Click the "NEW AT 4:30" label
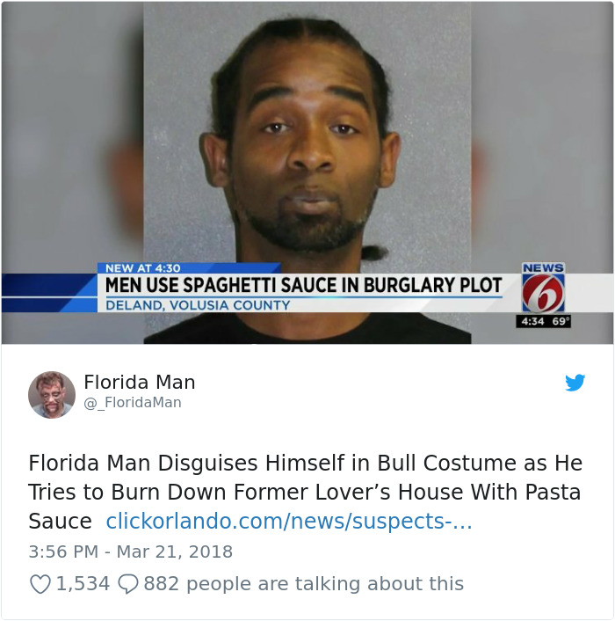 143,268
